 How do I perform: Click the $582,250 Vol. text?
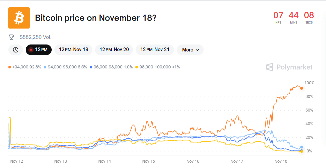click(x=35, y=37)
